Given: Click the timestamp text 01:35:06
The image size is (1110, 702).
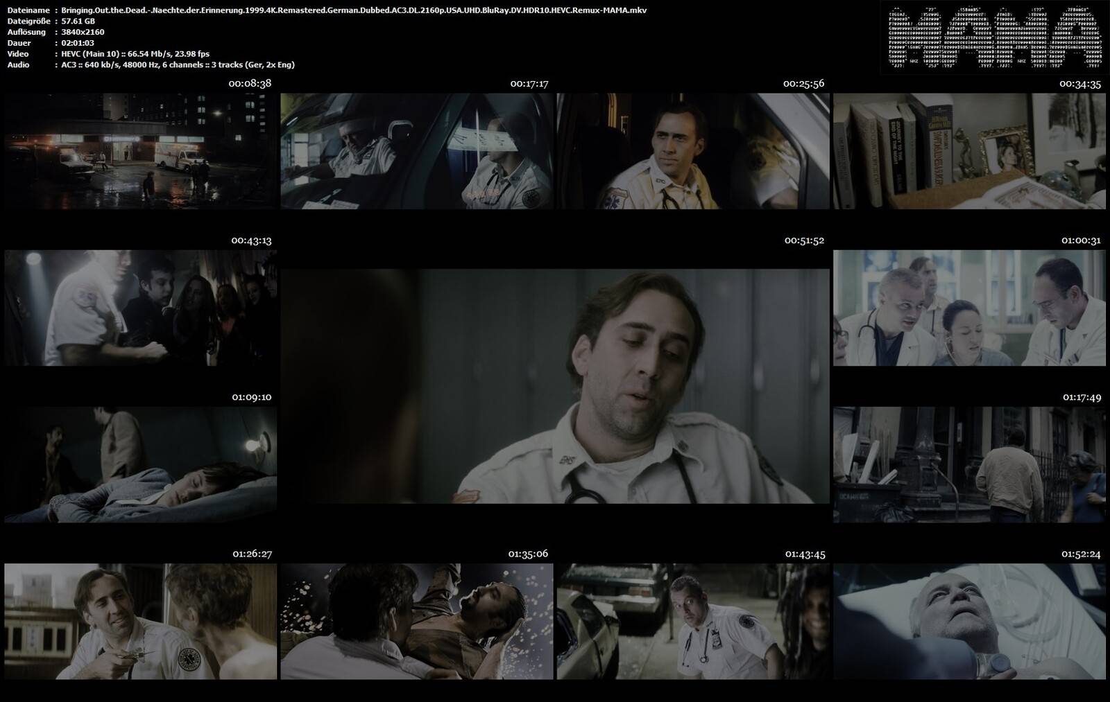Looking at the screenshot, I should point(528,554).
